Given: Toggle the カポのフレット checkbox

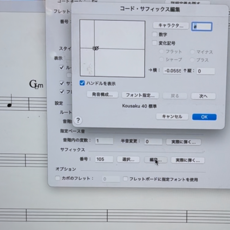Looking at the screenshot, I should pos(57,178).
